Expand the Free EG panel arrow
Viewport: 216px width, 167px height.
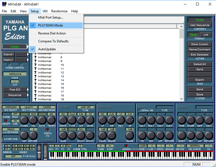click(28, 90)
